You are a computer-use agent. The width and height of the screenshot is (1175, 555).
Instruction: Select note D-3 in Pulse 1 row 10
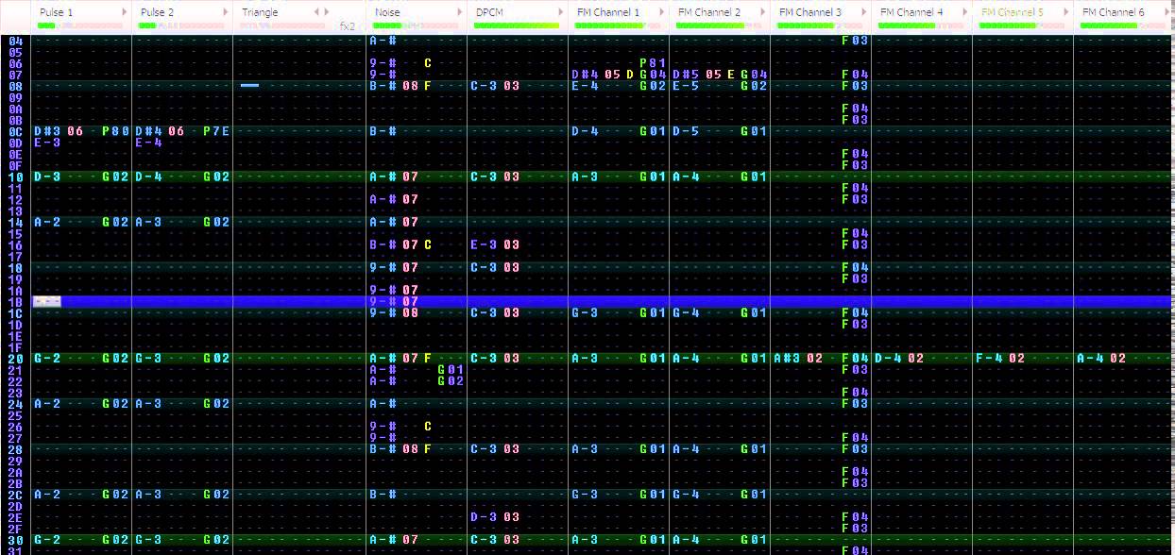pos(47,177)
